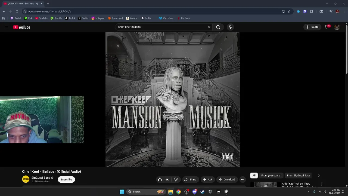Open the Amazon bookmark
This screenshot has height=196, width=348.
(x=132, y=18)
